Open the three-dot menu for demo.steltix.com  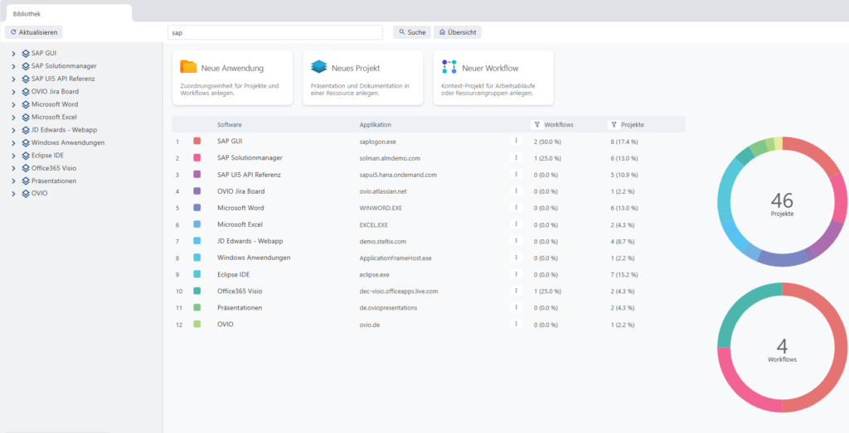coord(516,241)
